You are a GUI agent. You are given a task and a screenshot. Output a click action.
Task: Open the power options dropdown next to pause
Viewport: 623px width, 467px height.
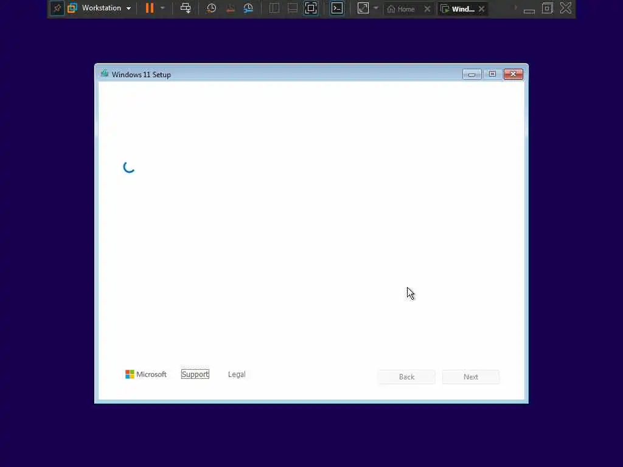162,8
